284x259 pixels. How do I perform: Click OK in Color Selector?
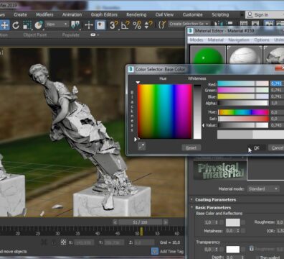257,148
